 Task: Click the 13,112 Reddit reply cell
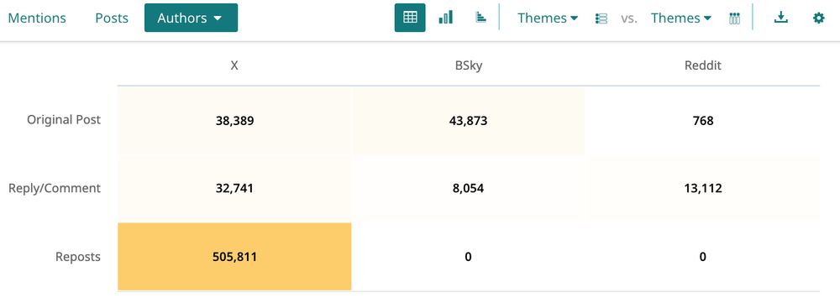tap(703, 189)
